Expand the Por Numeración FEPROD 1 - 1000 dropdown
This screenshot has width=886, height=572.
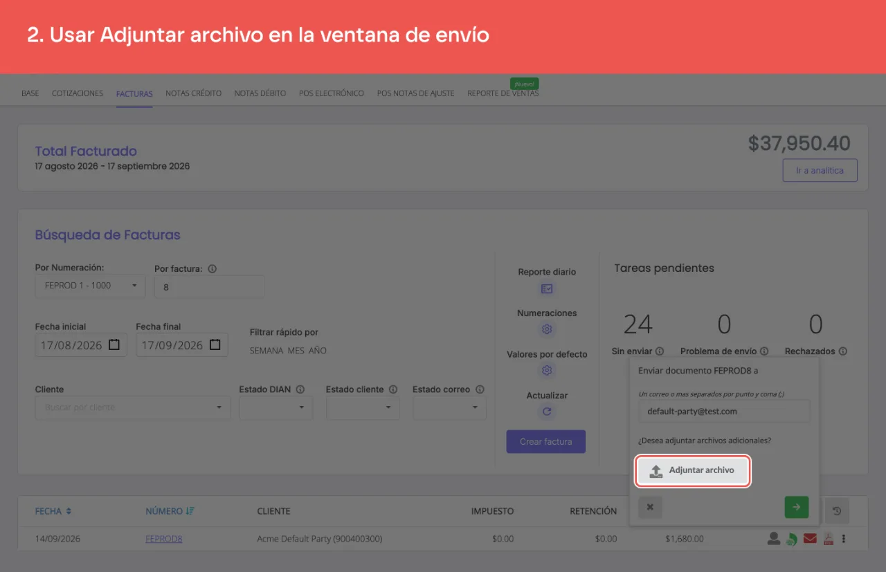(x=90, y=286)
